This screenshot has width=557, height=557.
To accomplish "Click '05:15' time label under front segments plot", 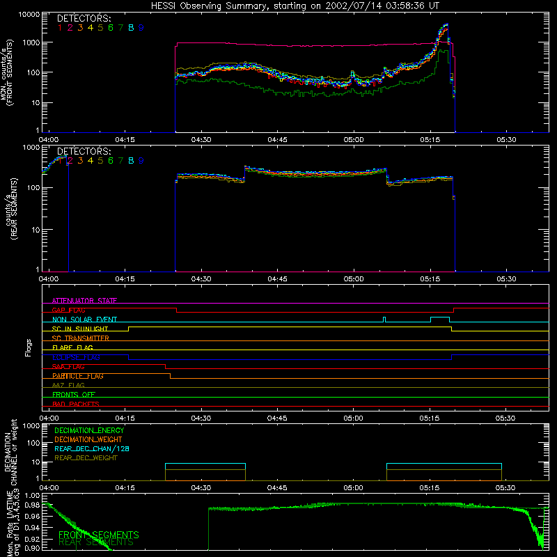I will click(430, 140).
